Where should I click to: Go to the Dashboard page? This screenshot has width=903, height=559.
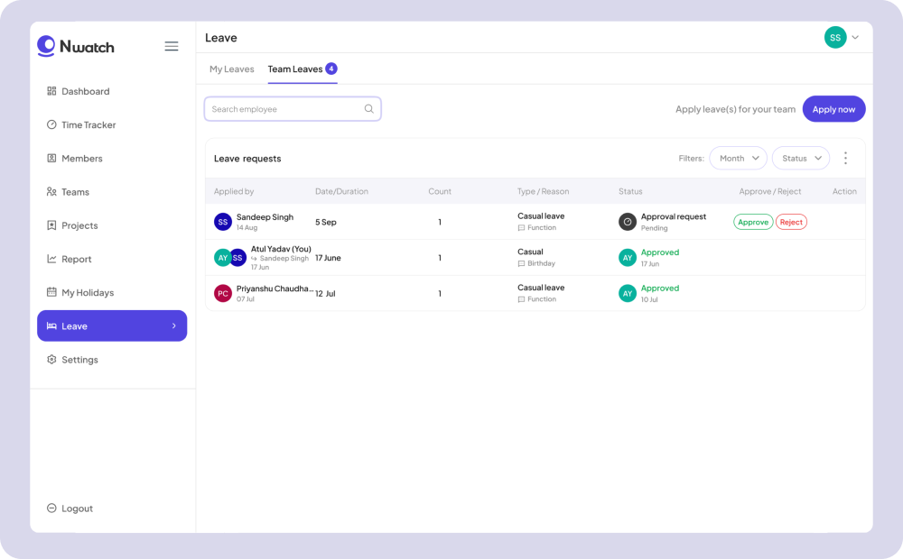[85, 92]
